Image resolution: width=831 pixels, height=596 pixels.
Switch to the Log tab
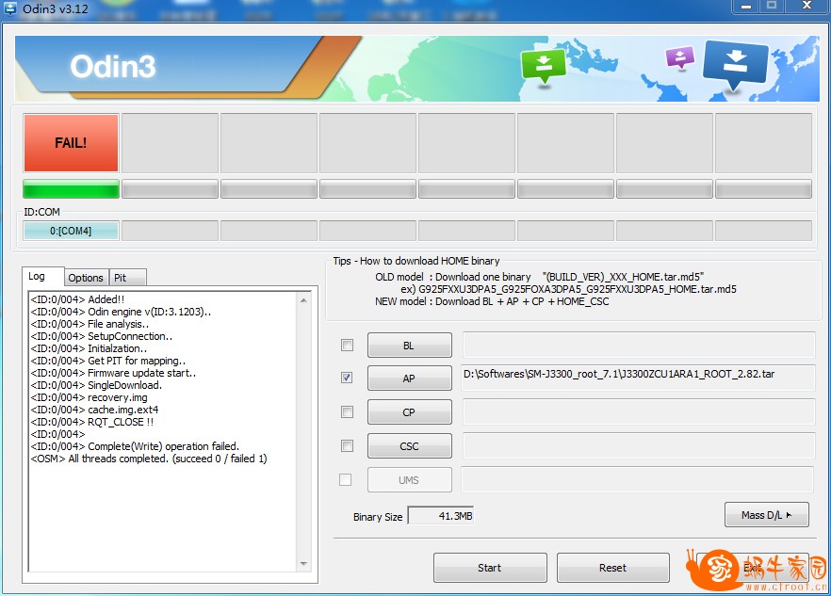(x=43, y=277)
